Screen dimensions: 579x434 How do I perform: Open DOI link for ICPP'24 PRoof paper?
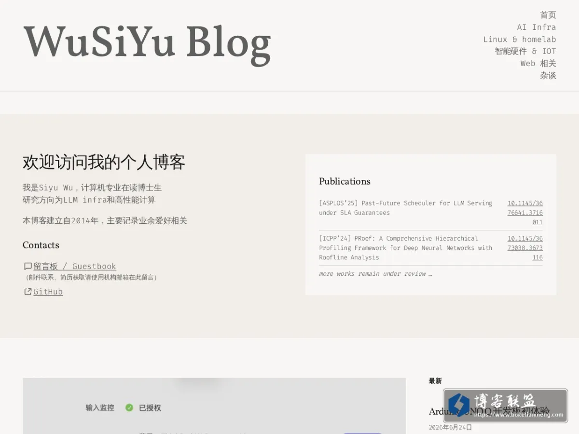pyautogui.click(x=525, y=248)
